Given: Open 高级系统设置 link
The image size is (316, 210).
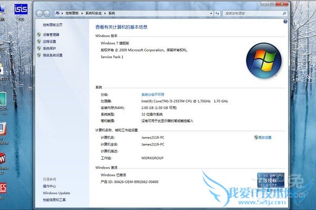Looking at the screenshot, I should coord(53,55).
